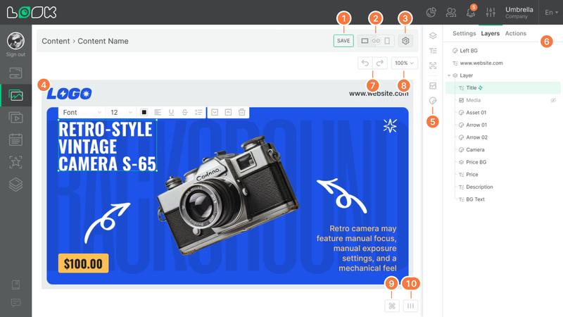This screenshot has width=563, height=317.
Task: Click the Content breadcrumb link
Action: [56, 41]
